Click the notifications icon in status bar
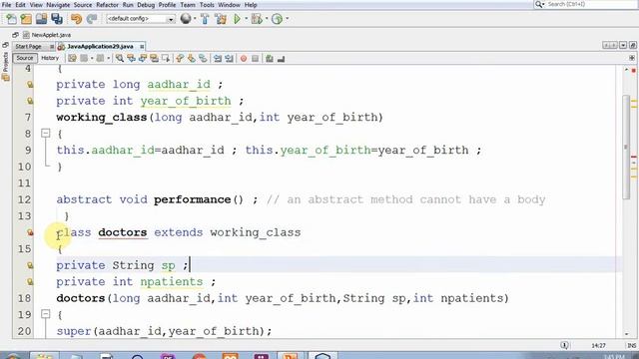The image size is (639, 359). (564, 345)
